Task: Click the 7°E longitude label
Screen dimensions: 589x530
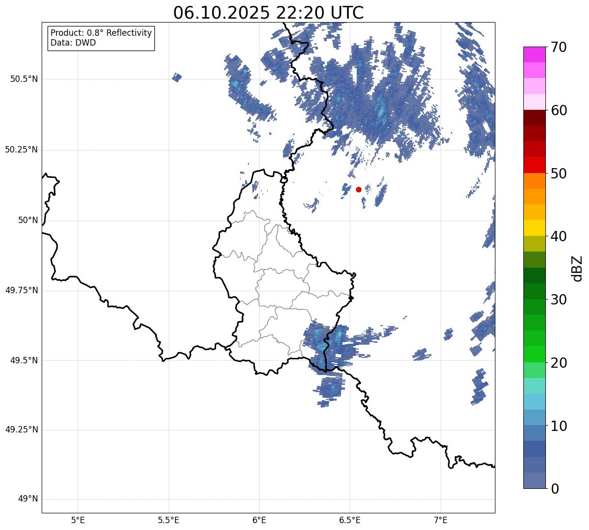Action: [441, 520]
